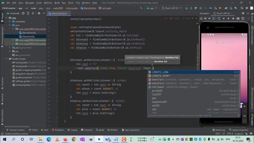Select local.properties file in tree
The image size is (254, 143).
coord(29,85)
